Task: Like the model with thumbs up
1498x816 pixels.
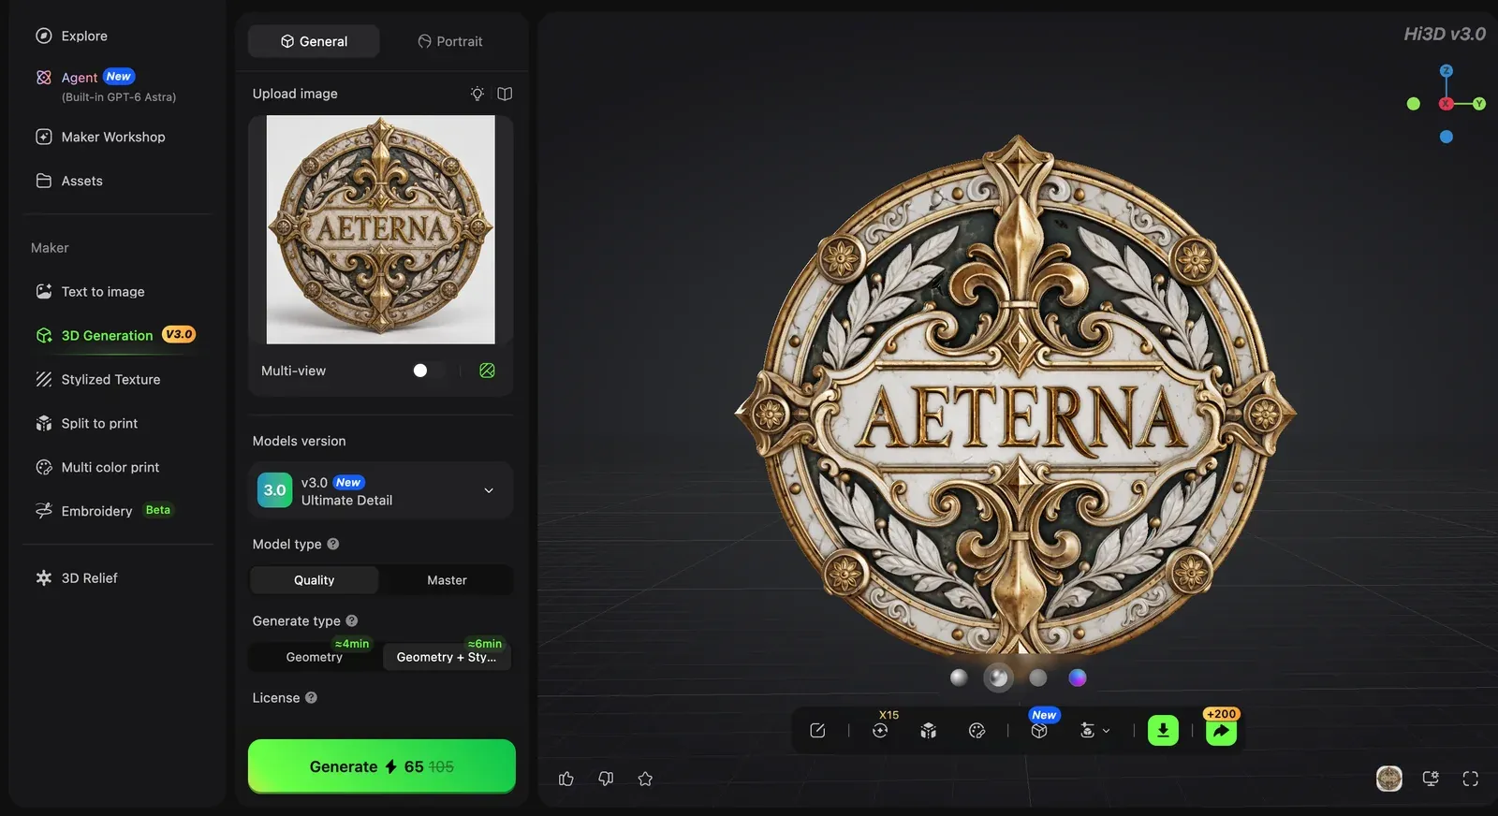Action: [x=566, y=779]
